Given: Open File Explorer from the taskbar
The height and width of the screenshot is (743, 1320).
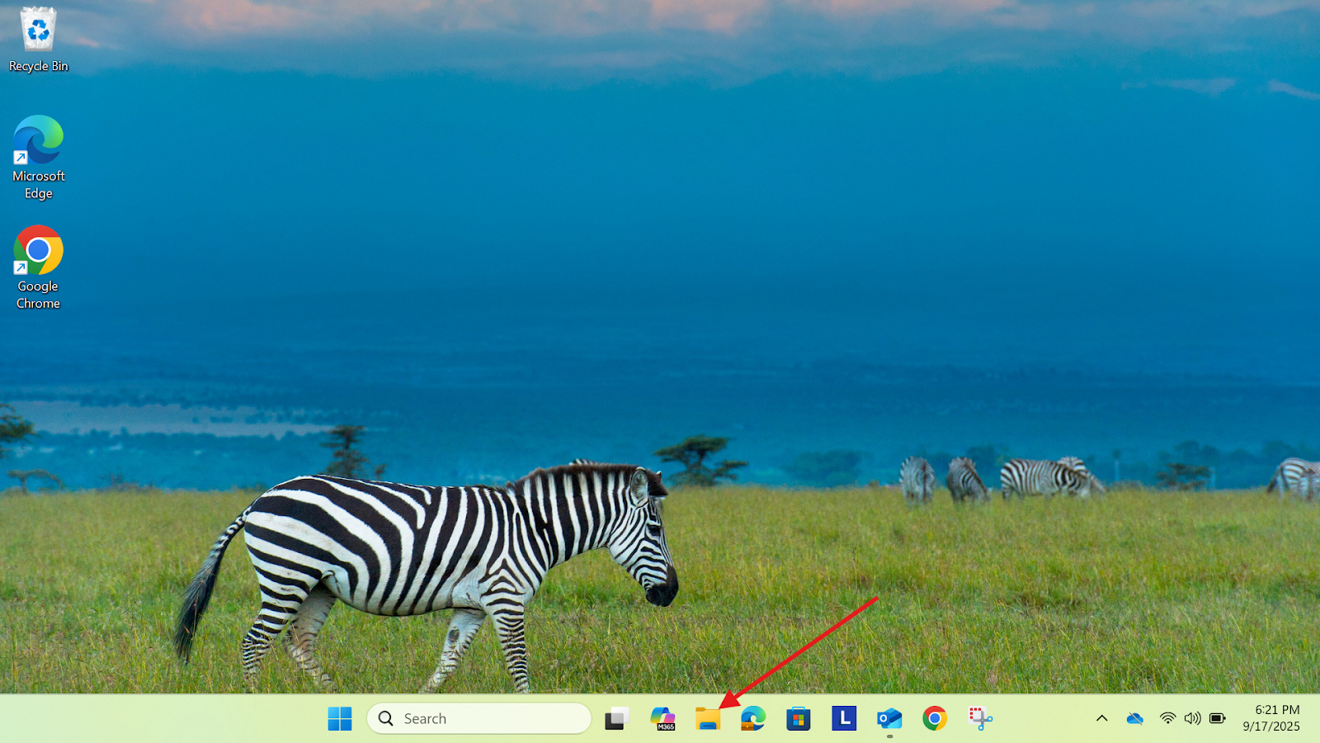Looking at the screenshot, I should point(708,719).
